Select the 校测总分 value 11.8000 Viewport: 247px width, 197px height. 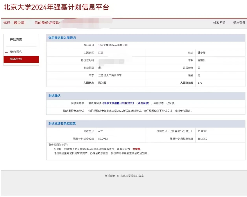point(203,131)
